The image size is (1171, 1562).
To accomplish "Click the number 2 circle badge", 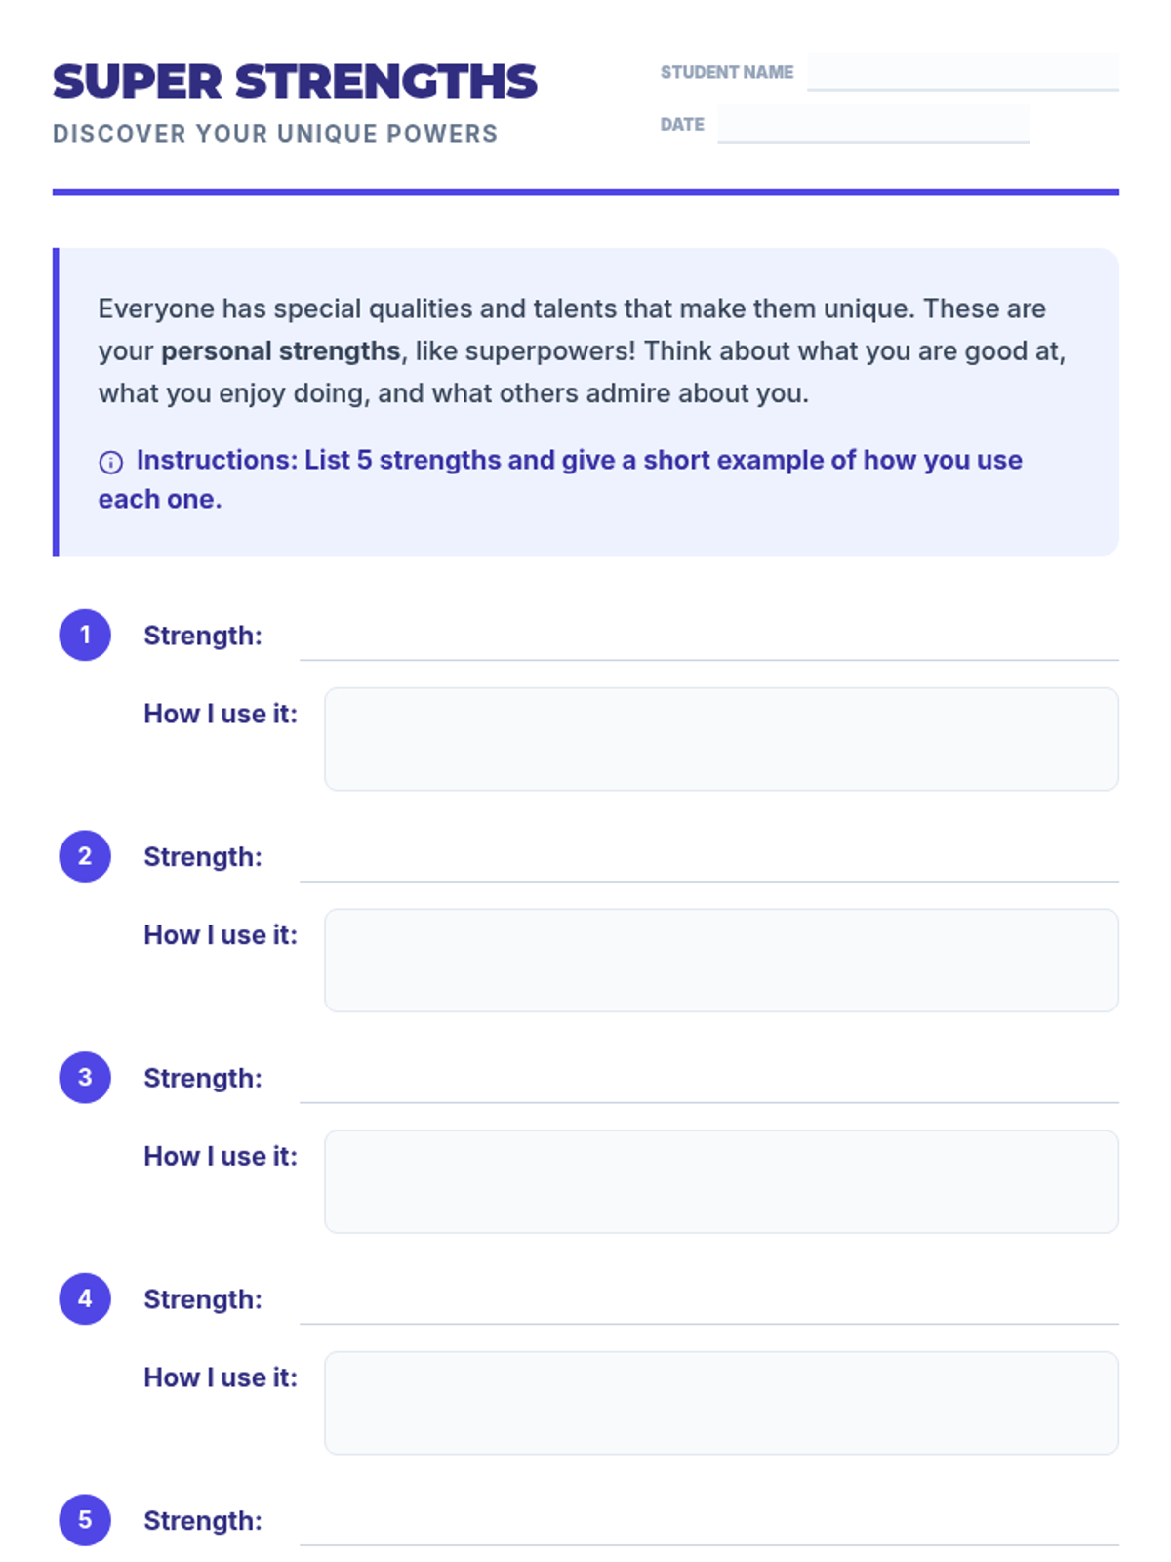I will pos(85,856).
